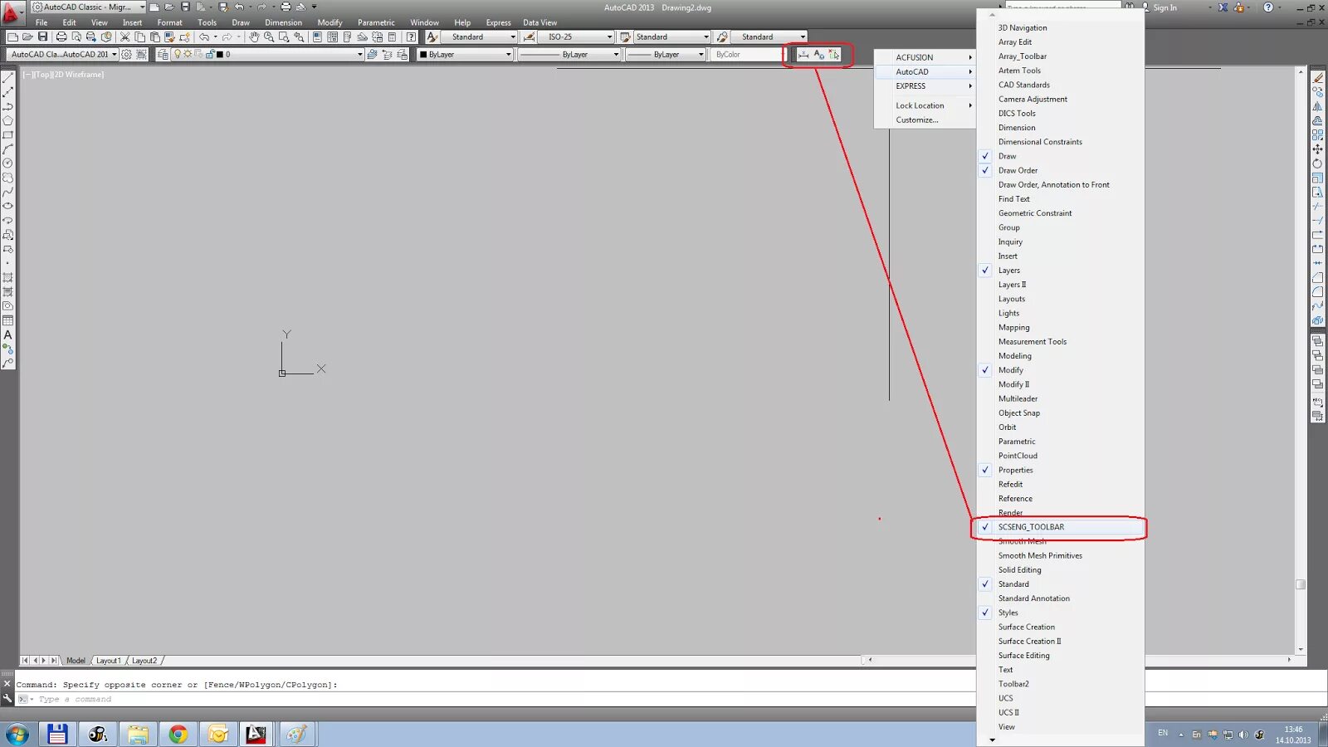Click the command line input field
Image resolution: width=1328 pixels, height=747 pixels.
pos(498,699)
